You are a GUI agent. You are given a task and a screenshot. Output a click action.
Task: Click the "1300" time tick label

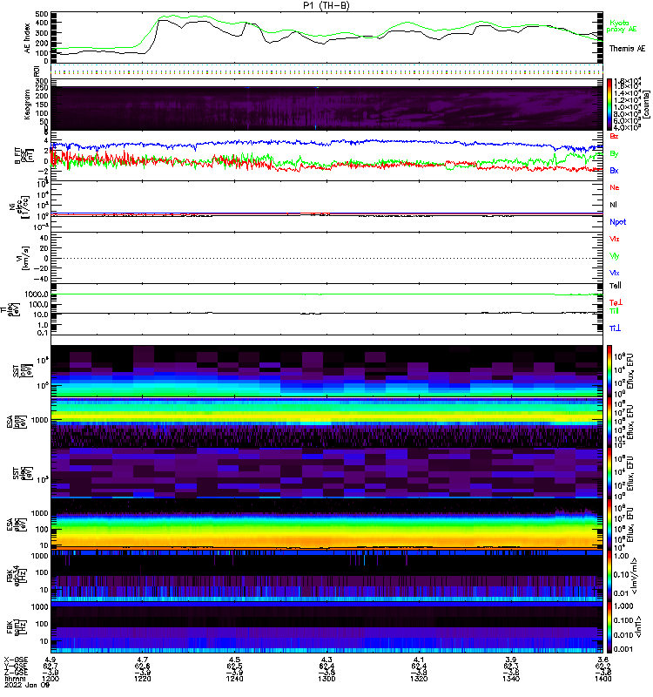[326, 679]
